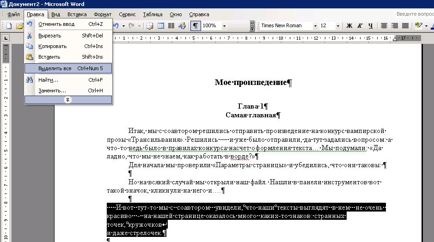The height and width of the screenshot is (242, 434).
Task: Click the zoom percentage field
Action: [212, 26]
